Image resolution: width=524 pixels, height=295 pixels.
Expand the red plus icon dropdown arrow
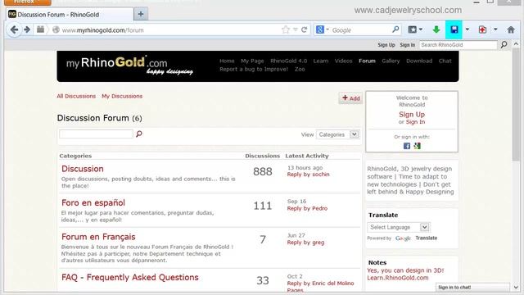495,29
